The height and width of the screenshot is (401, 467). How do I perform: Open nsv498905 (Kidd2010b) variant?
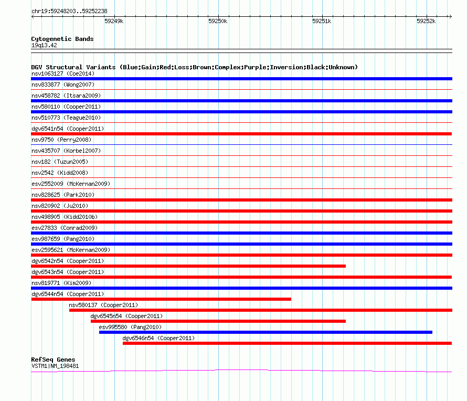point(65,217)
